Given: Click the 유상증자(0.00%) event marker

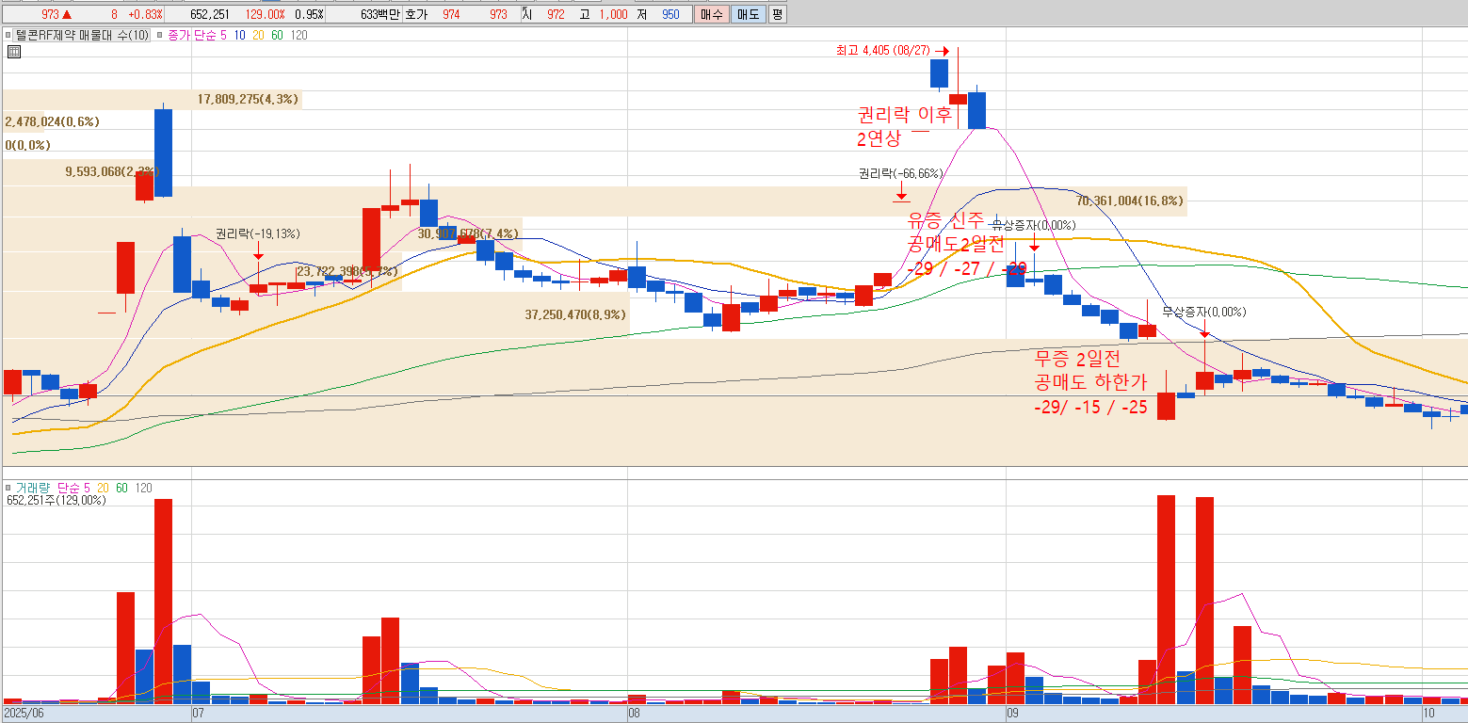Looking at the screenshot, I should [1033, 225].
